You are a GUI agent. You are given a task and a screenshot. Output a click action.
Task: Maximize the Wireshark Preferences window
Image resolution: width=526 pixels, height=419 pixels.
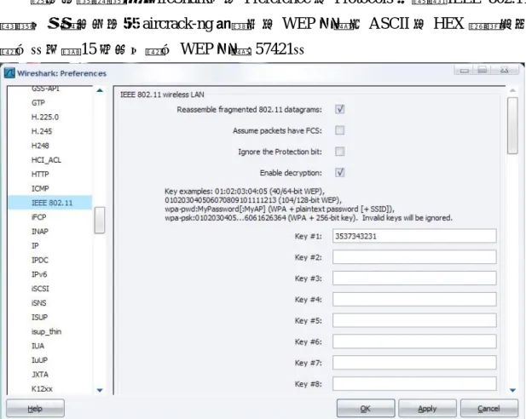[483, 70]
